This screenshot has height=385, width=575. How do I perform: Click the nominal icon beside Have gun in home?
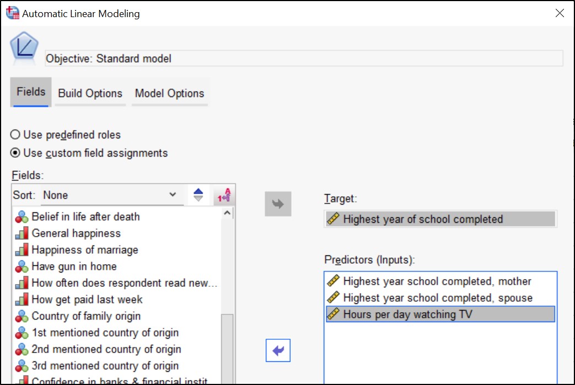pyautogui.click(x=21, y=266)
